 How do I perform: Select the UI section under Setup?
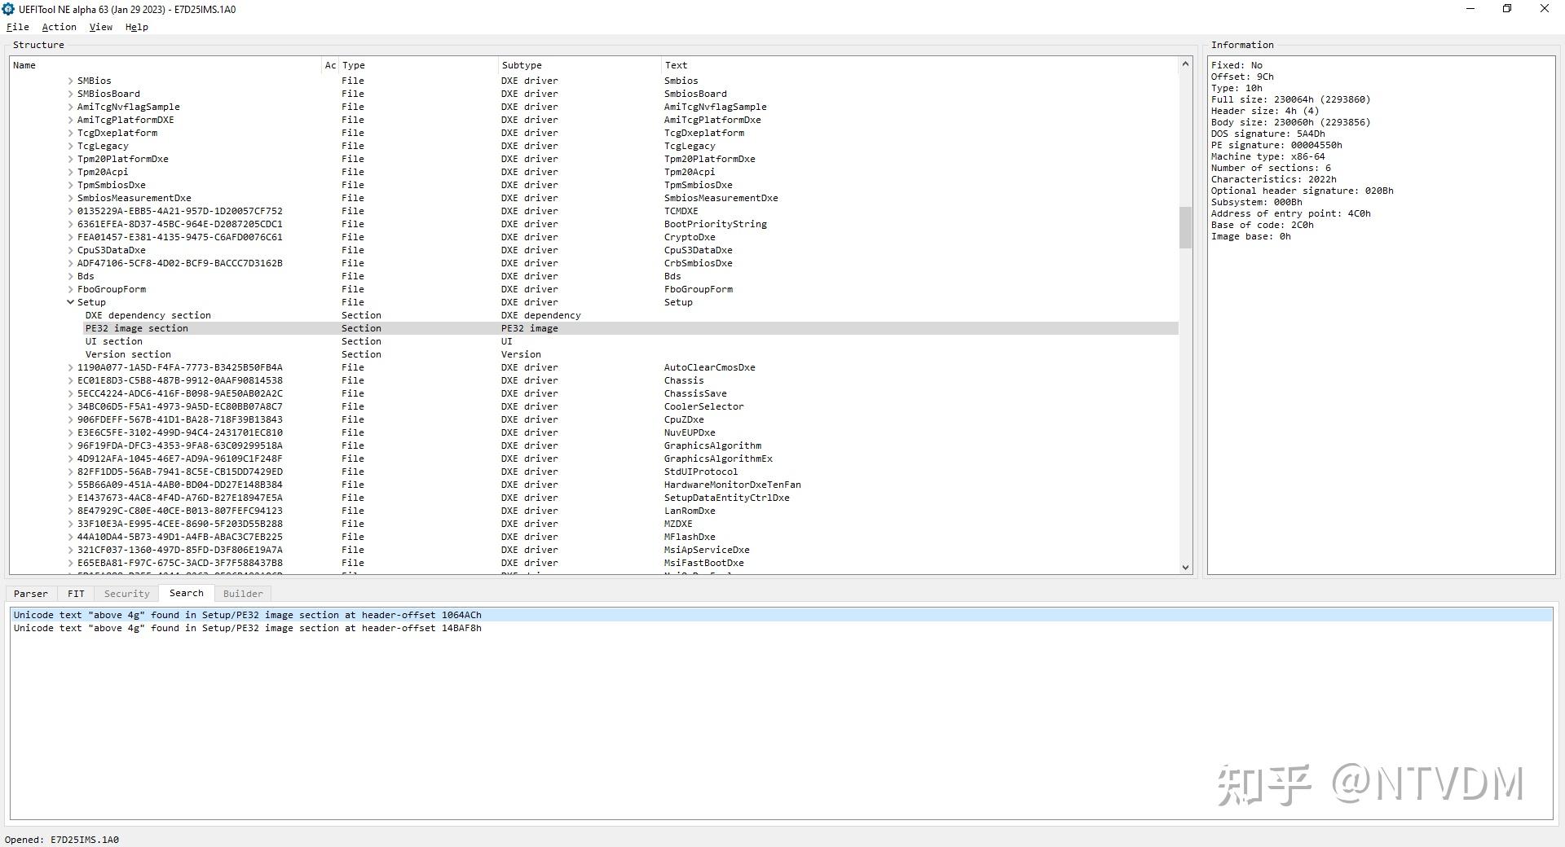(x=114, y=340)
